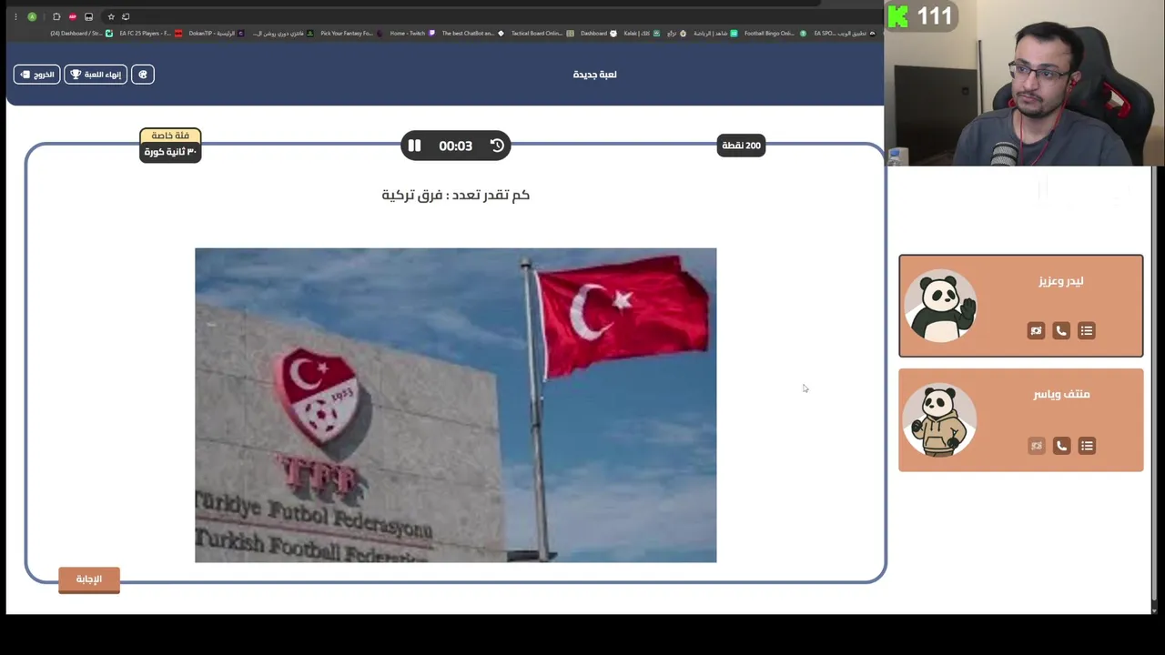Click the red adblock extension icon
This screenshot has height=655, width=1165.
(73, 16)
